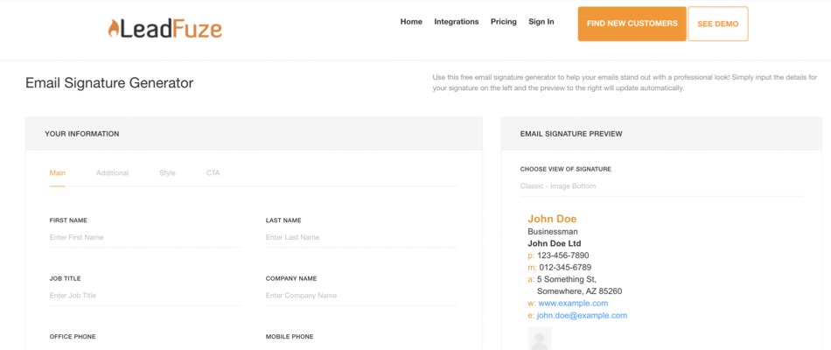Image resolution: width=831 pixels, height=350 pixels.
Task: Click the See Demo button
Action: click(x=717, y=24)
